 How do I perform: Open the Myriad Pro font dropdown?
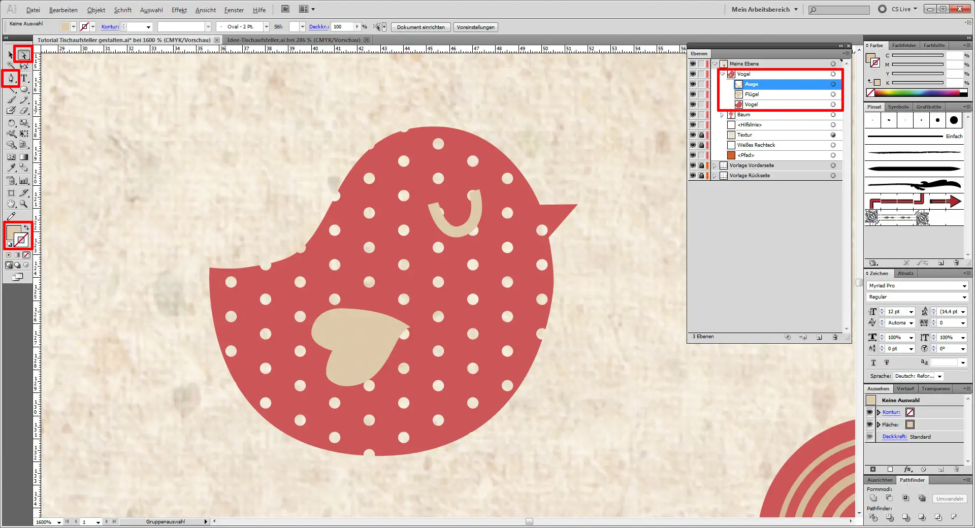964,286
